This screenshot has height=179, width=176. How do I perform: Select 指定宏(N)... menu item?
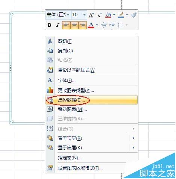(x=91, y=158)
